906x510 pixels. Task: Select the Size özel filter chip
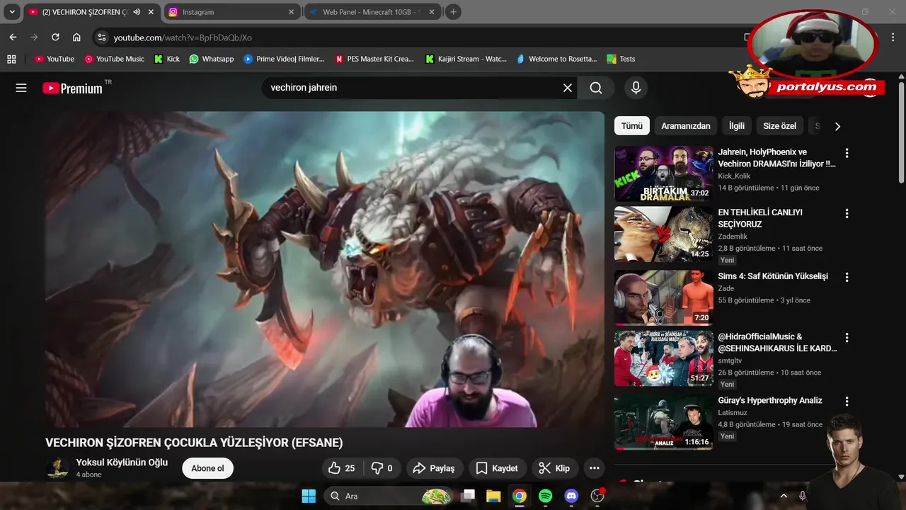point(780,126)
